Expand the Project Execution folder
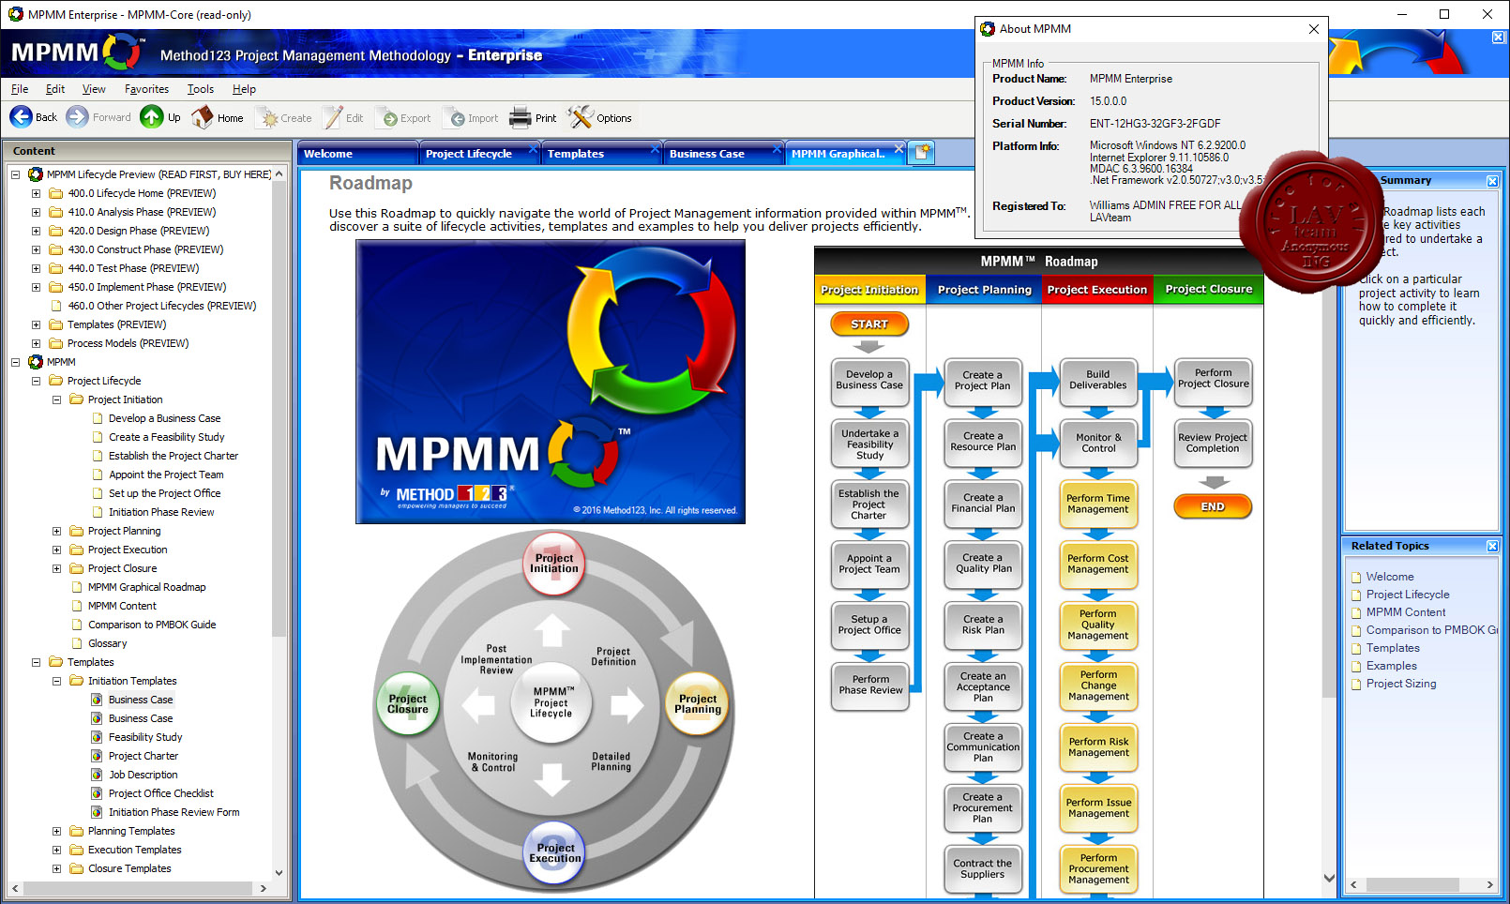 (56, 550)
